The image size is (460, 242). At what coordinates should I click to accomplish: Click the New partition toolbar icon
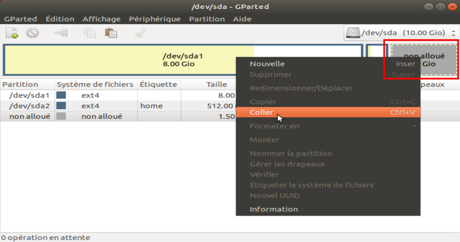pos(12,33)
